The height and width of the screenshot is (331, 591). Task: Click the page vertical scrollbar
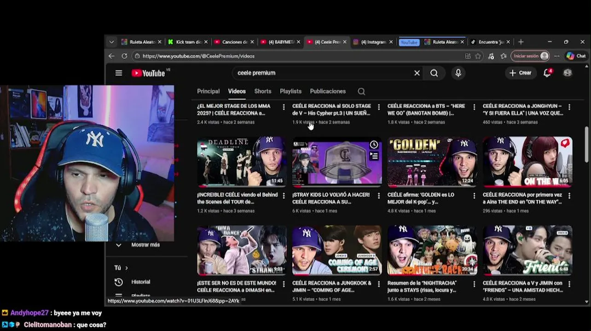(x=587, y=144)
